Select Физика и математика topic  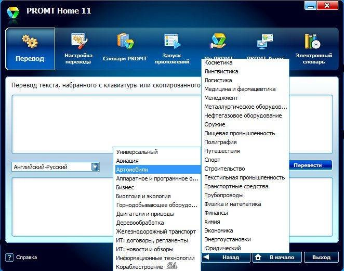245,204
